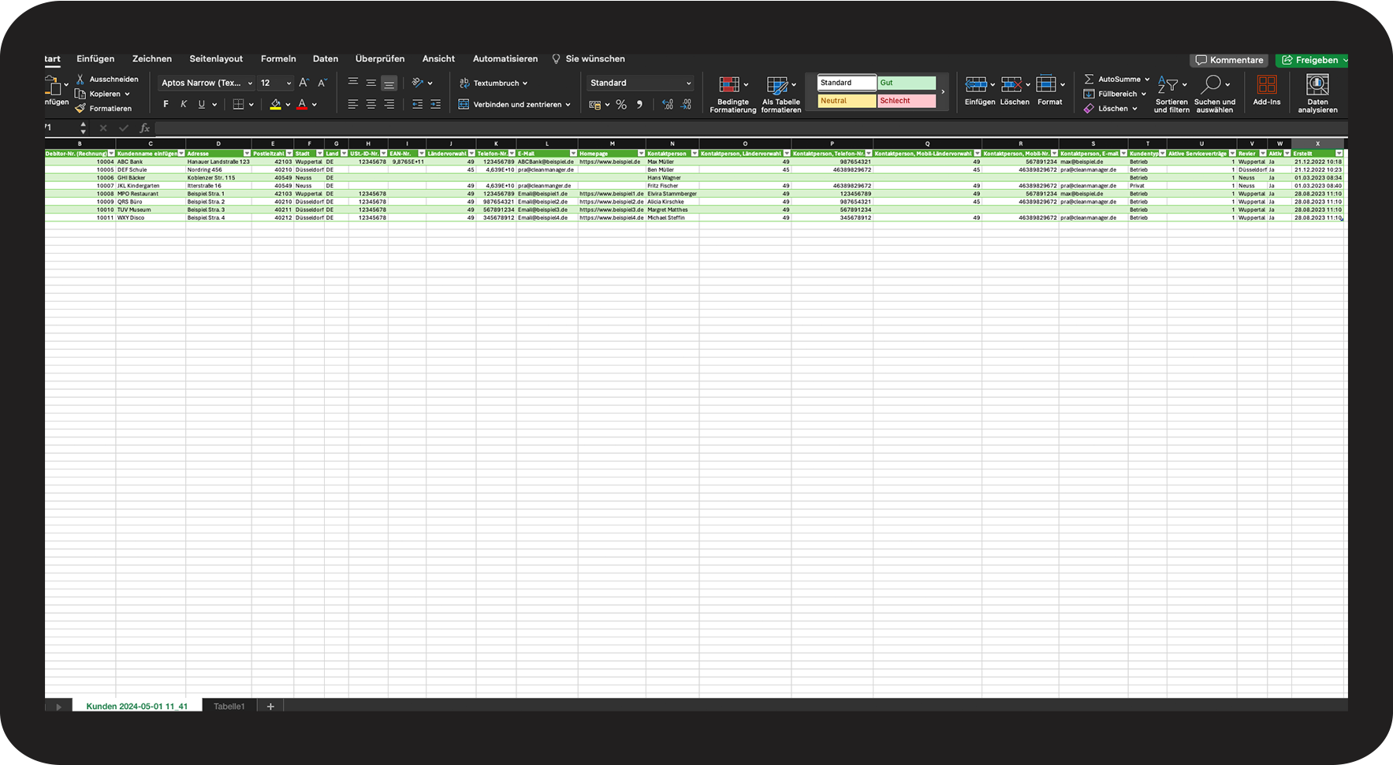Apply the Gut cell style

(x=907, y=83)
